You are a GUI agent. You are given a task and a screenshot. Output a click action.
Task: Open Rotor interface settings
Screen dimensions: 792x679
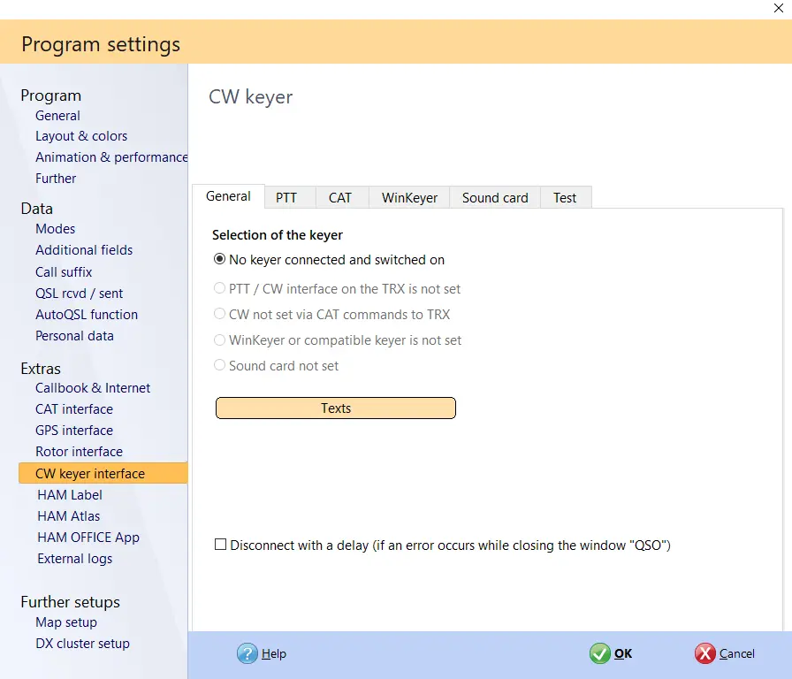coord(79,452)
